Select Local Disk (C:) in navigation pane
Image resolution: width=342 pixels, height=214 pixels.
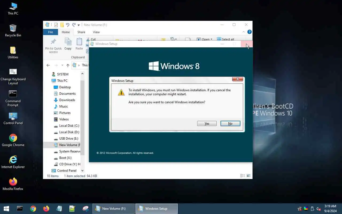(x=67, y=126)
